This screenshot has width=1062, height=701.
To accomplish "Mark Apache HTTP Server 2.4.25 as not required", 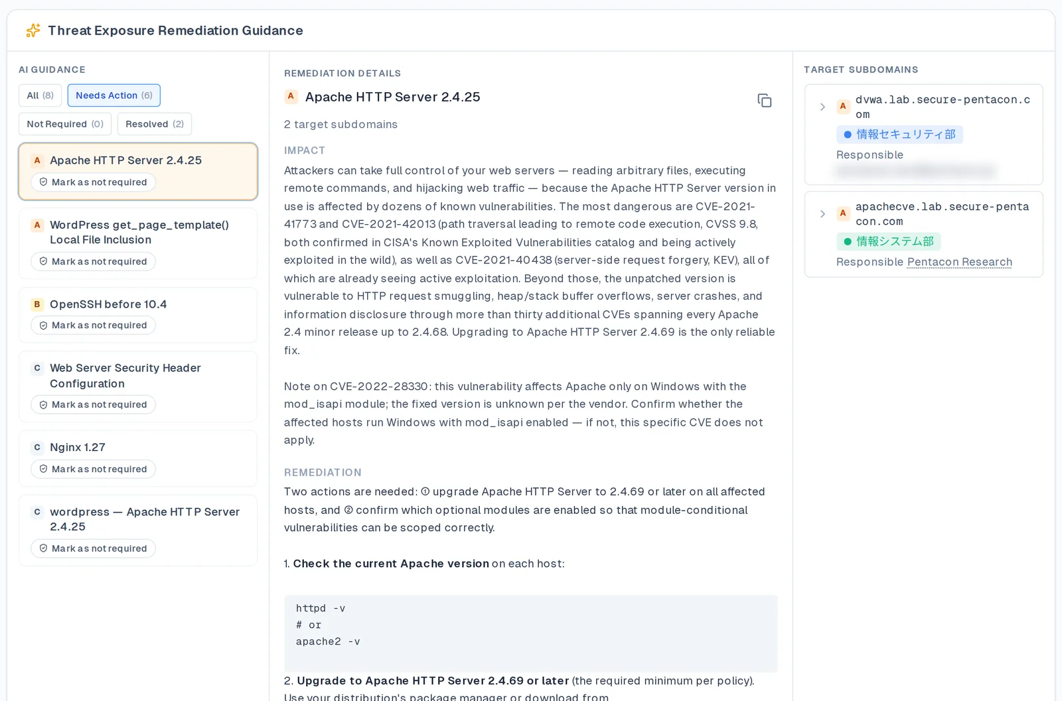I will click(94, 182).
